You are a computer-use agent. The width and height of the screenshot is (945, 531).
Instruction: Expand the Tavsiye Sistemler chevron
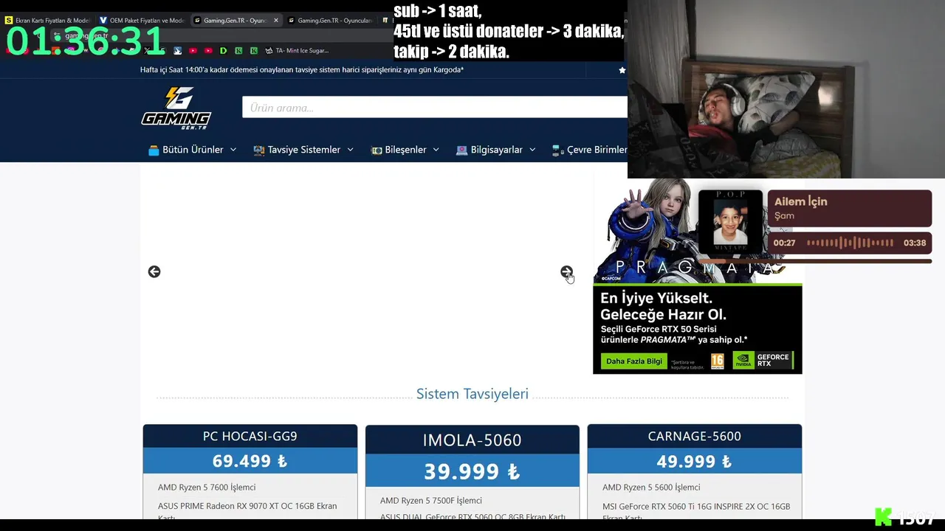351,150
